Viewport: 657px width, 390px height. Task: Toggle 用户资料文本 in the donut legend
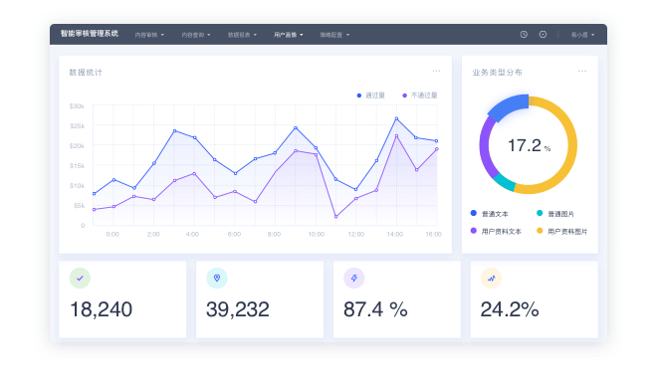point(496,231)
